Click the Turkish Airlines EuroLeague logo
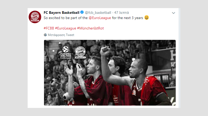This screenshot has height=116, width=208. point(66,52)
